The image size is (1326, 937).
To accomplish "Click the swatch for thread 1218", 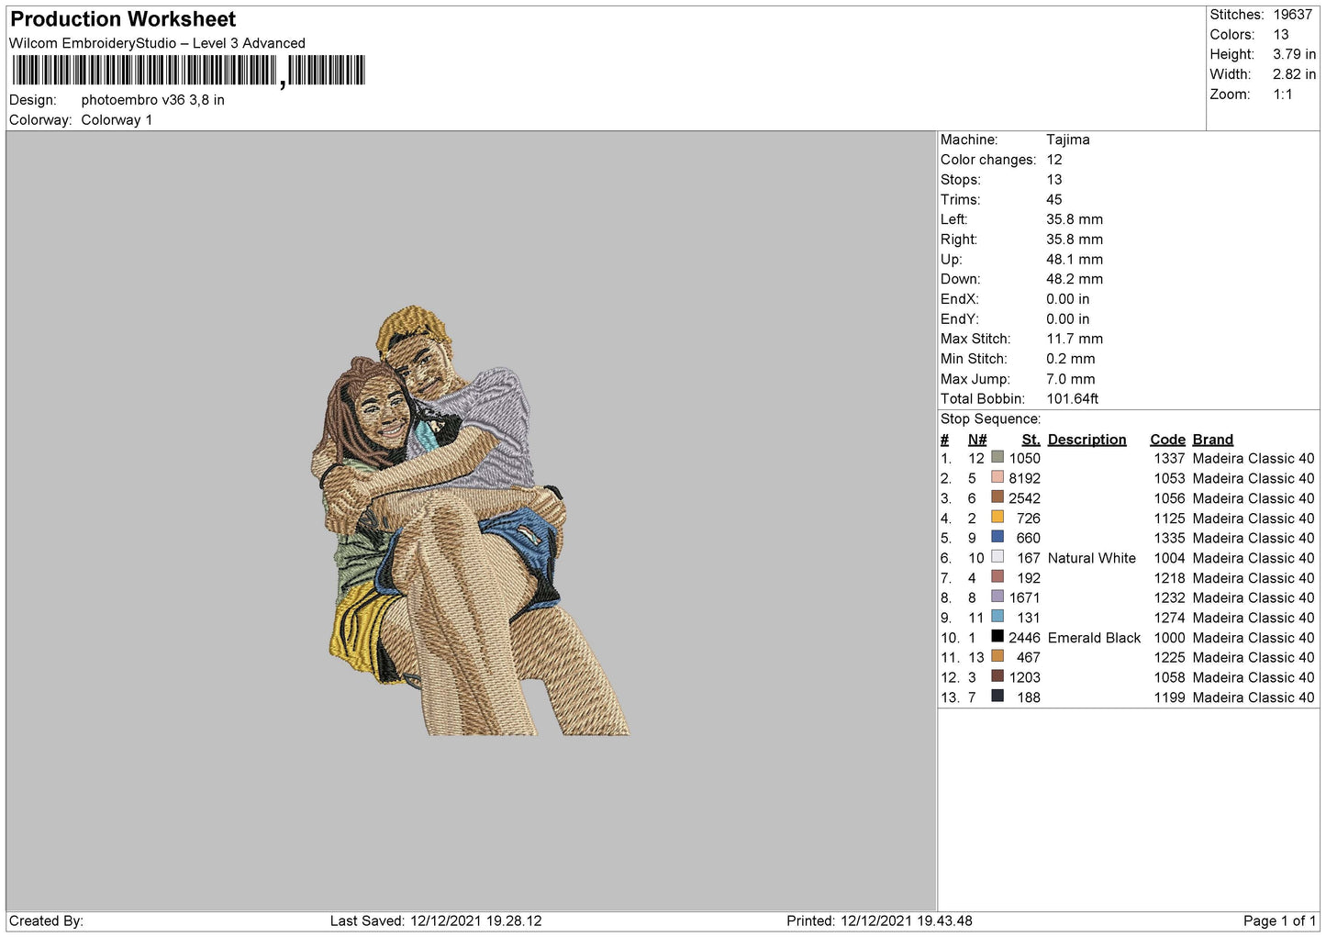I will (997, 576).
